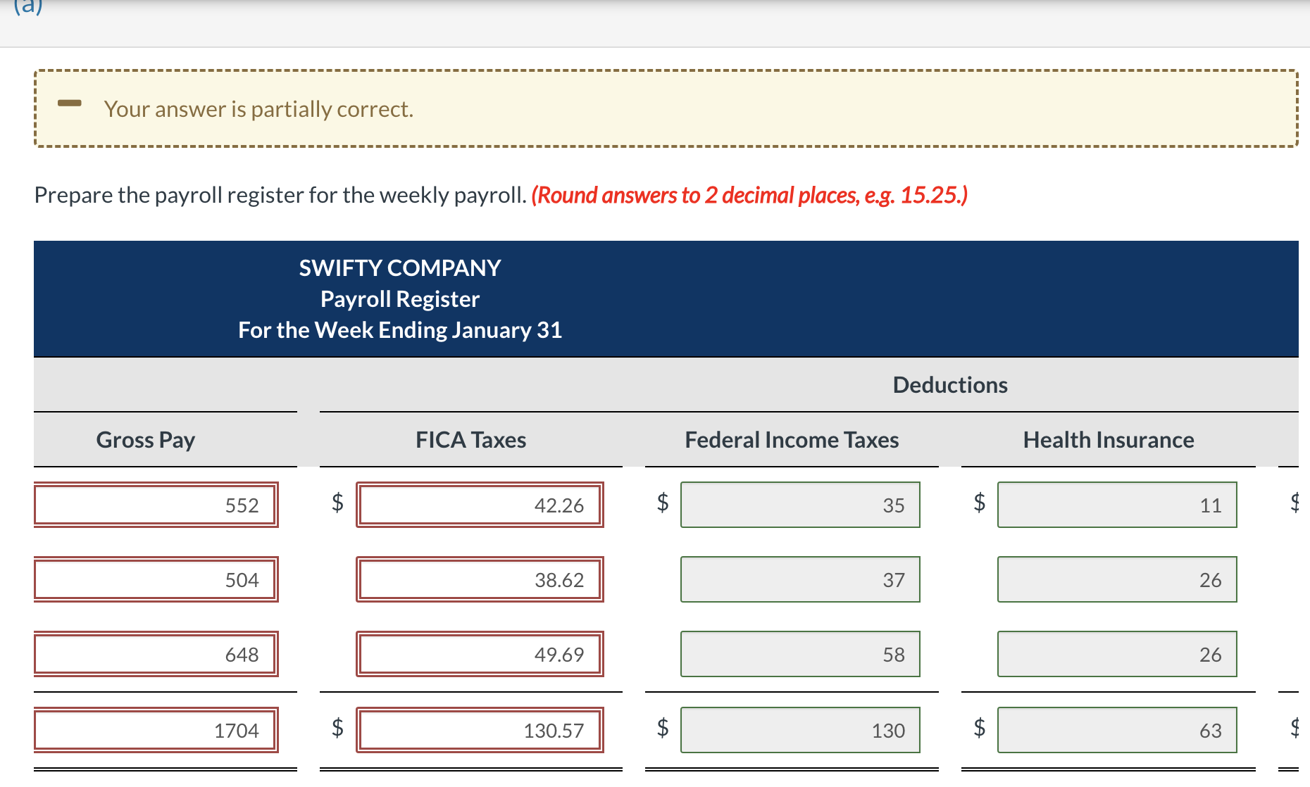Click the FICA Taxes total field 130.57

pos(480,730)
